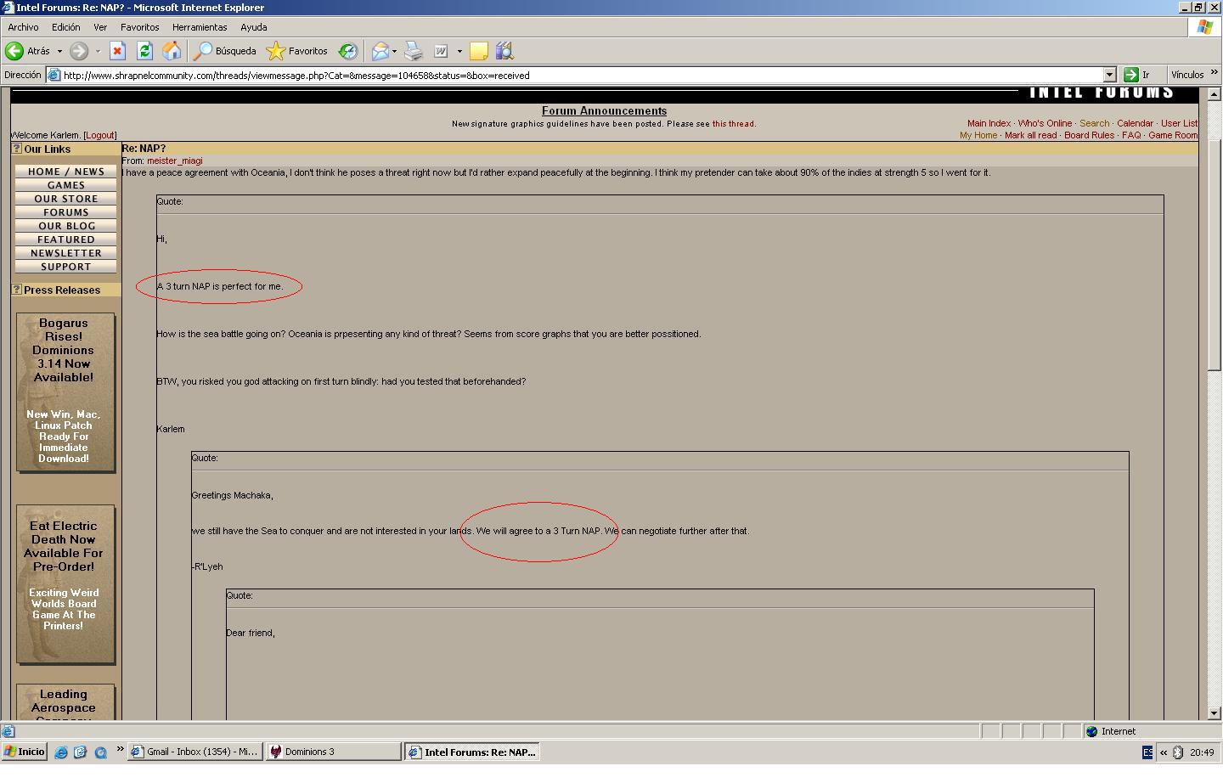The width and height of the screenshot is (1223, 783).
Task: Open the Herramientas menu
Action: (x=200, y=27)
